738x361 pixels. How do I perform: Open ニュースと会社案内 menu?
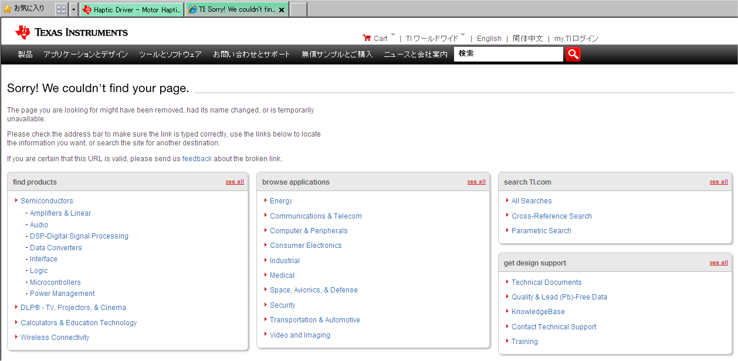coord(415,54)
